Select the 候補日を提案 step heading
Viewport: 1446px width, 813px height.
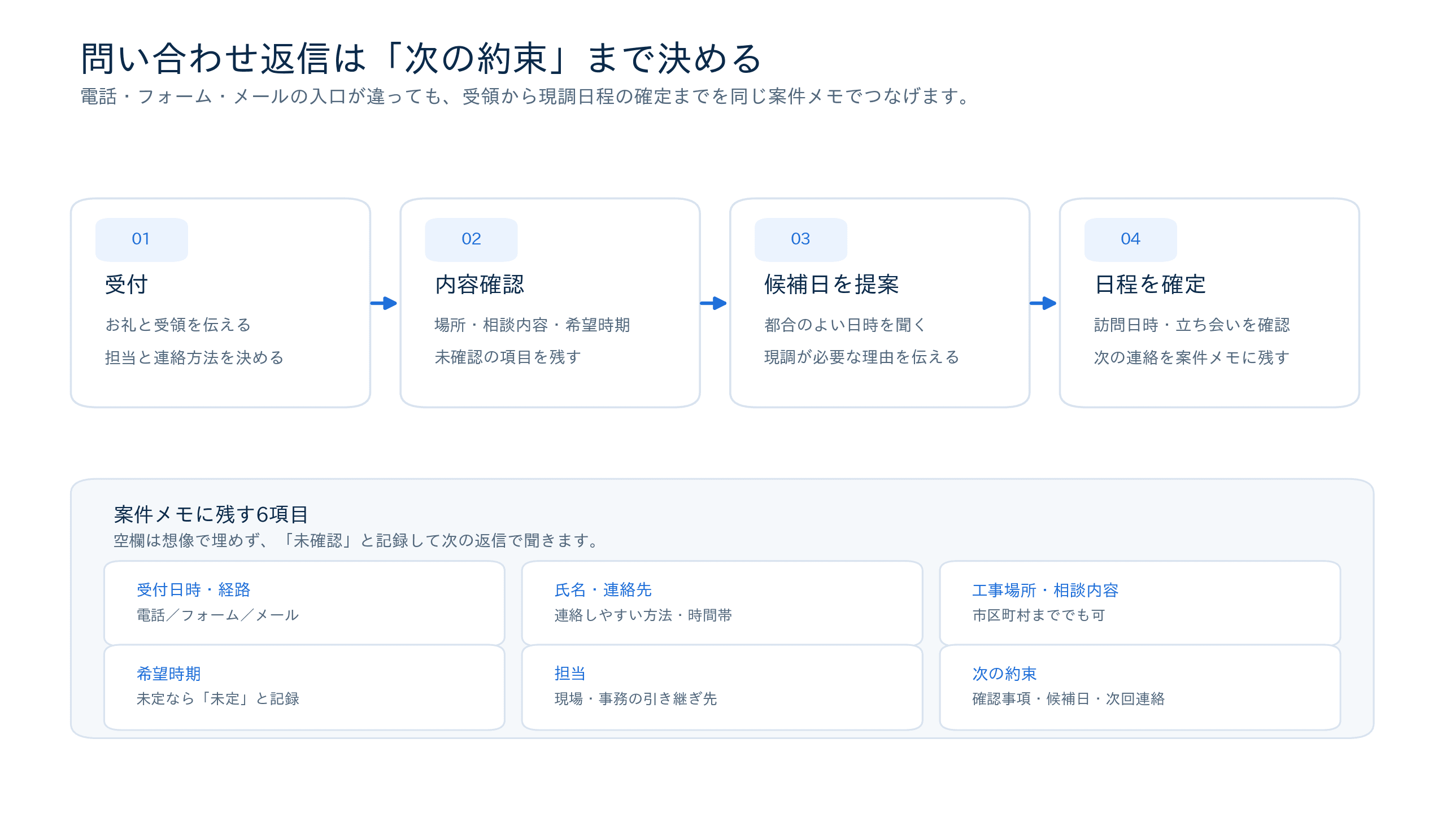pyautogui.click(x=831, y=285)
